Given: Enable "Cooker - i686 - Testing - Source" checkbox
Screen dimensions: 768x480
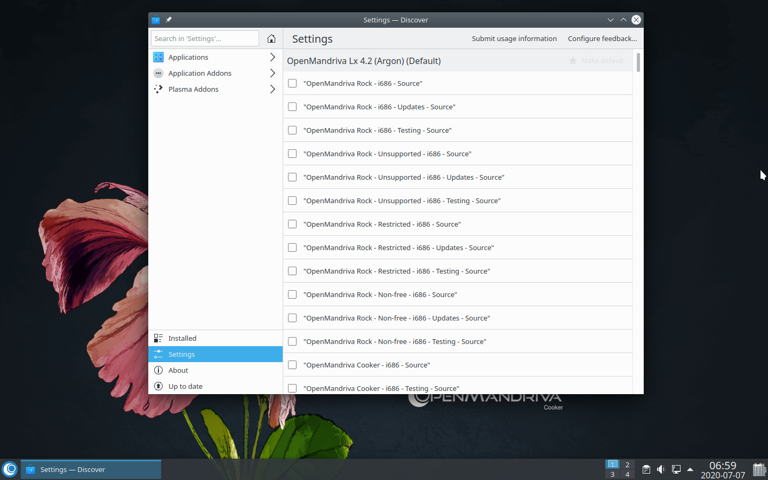Looking at the screenshot, I should pos(292,388).
